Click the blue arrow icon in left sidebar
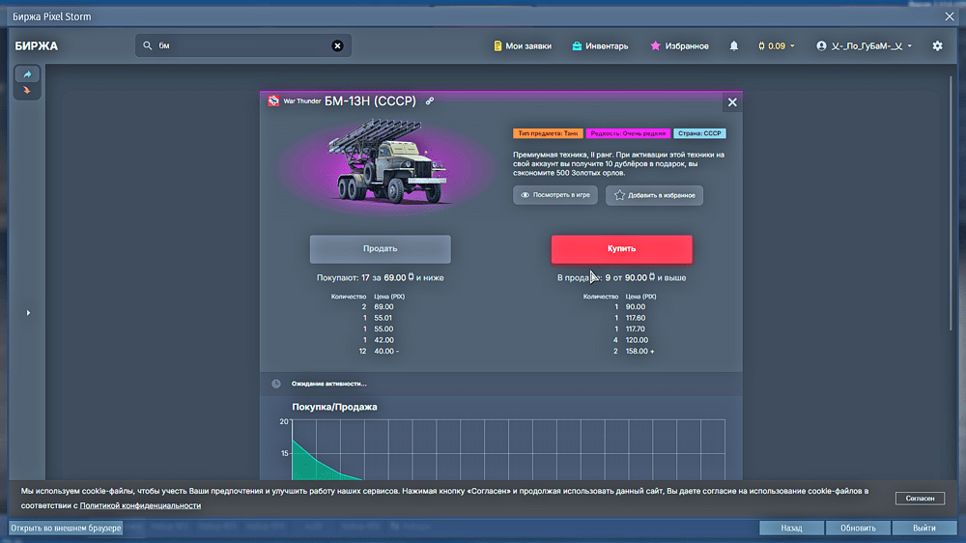 click(x=27, y=74)
